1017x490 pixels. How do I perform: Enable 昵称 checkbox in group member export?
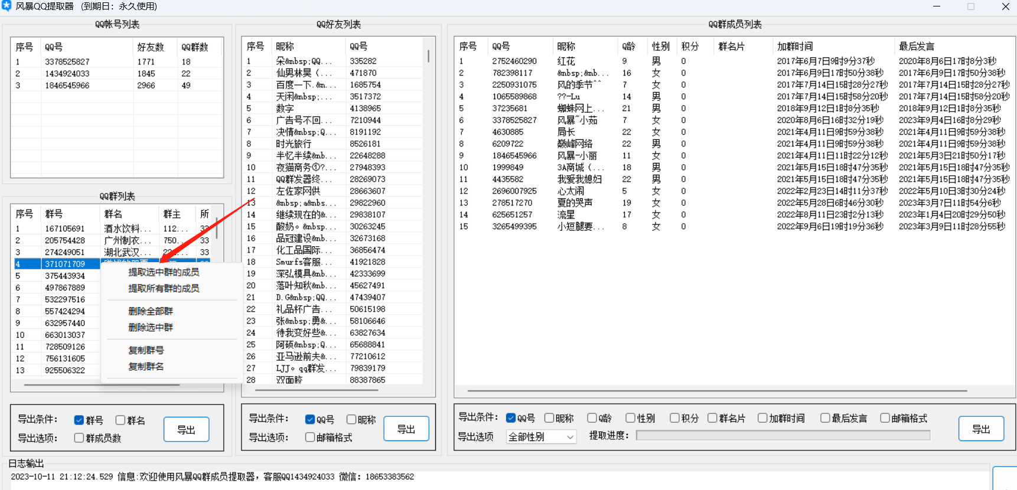(549, 418)
